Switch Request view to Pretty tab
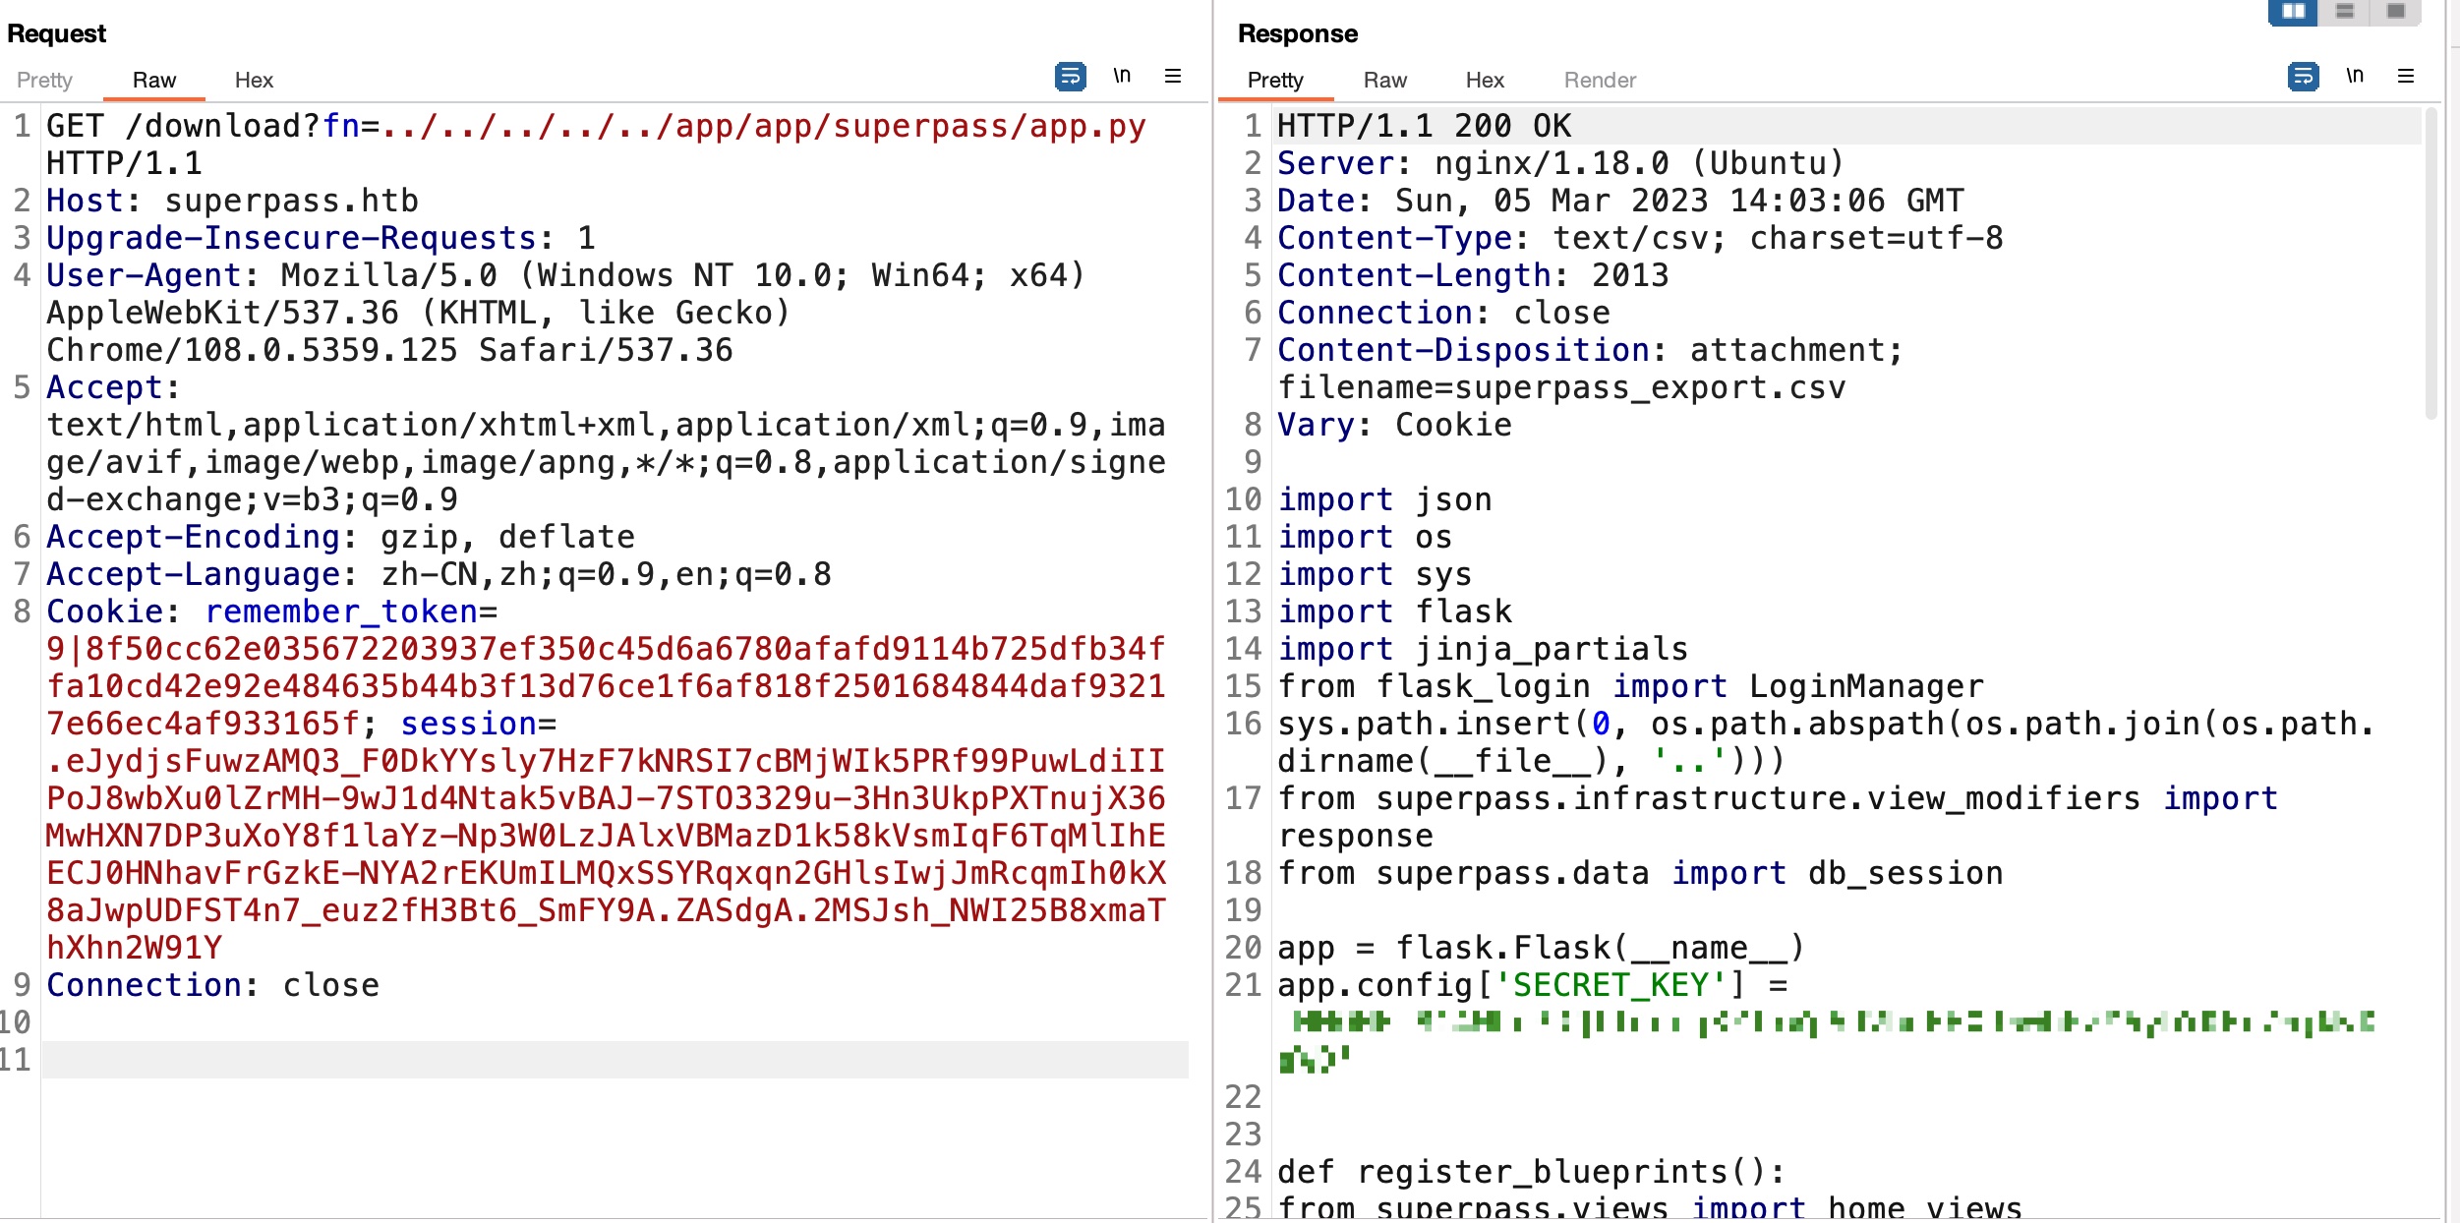The height and width of the screenshot is (1223, 2460). click(x=44, y=81)
